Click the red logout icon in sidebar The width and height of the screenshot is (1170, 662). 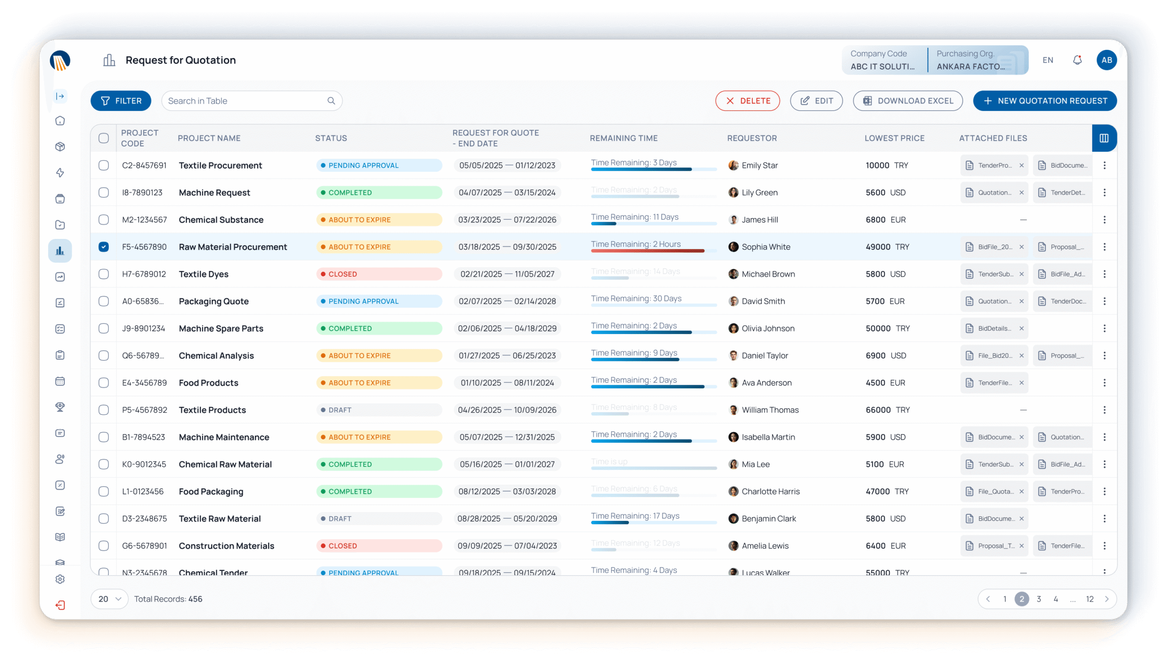pos(60,605)
